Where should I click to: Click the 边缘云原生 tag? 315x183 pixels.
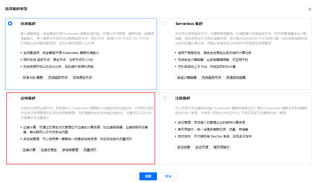coord(49,150)
